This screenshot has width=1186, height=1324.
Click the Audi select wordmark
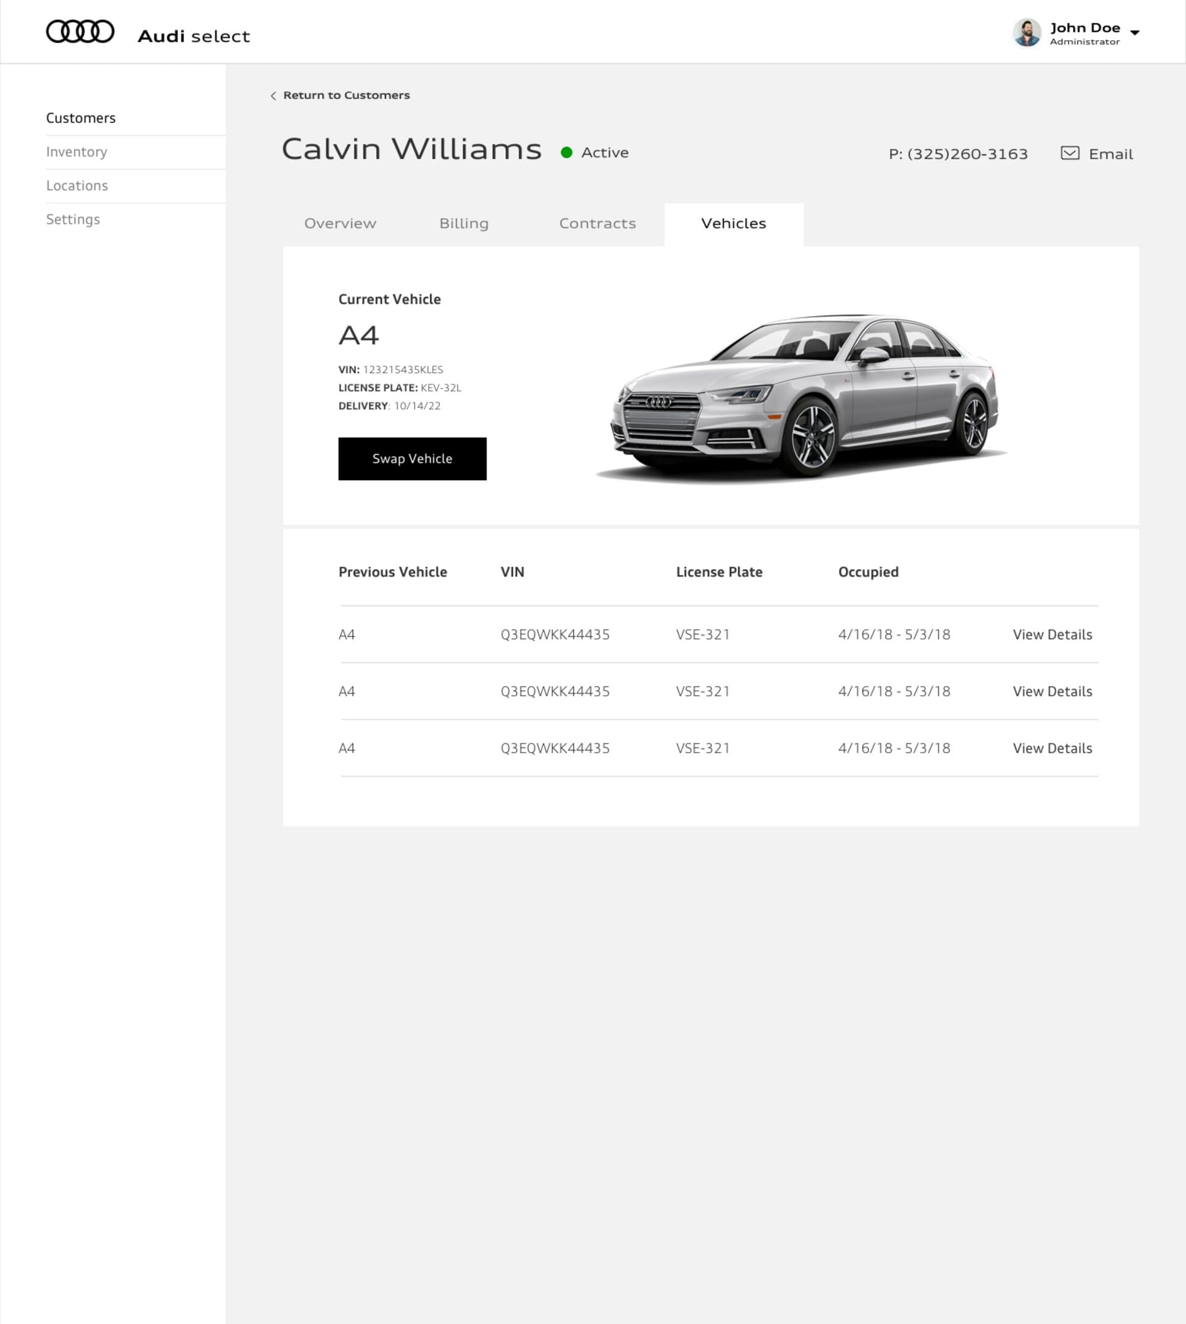[192, 36]
